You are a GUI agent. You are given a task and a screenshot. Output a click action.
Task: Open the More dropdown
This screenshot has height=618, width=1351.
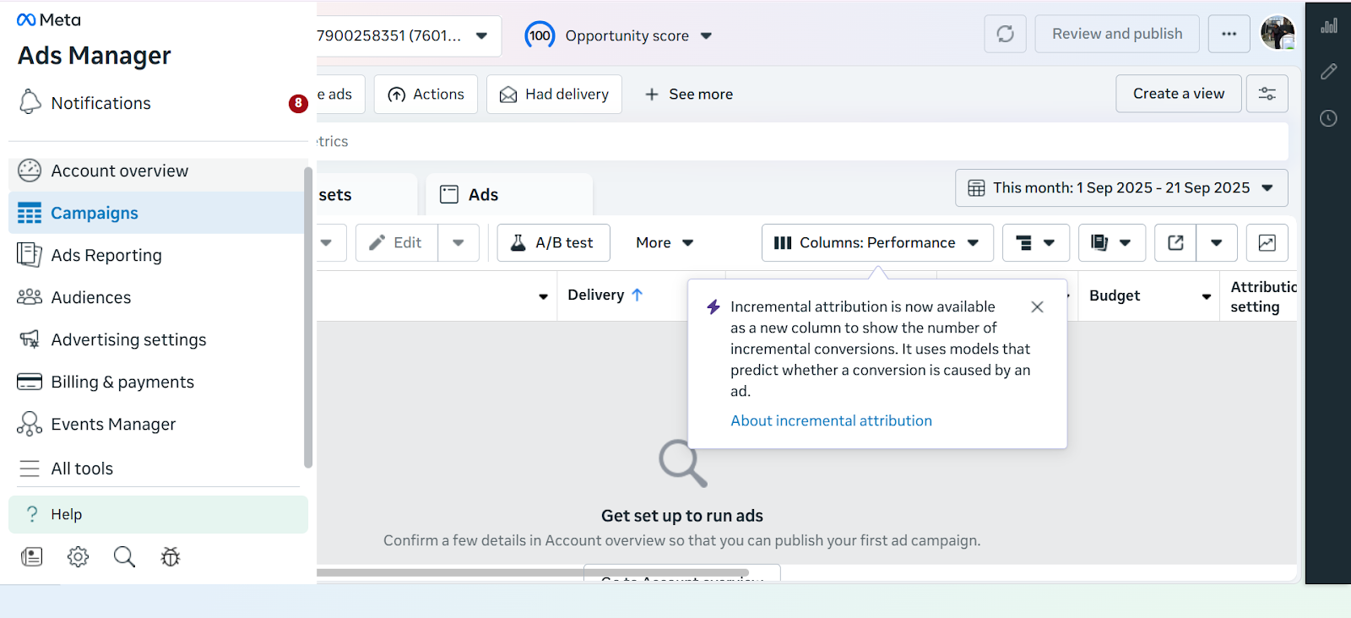pos(665,242)
